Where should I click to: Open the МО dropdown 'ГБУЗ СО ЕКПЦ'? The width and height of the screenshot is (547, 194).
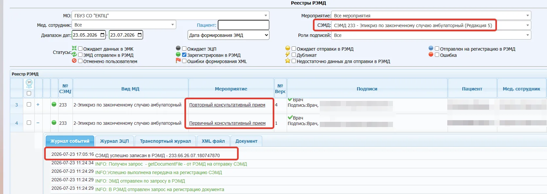[x=170, y=15]
